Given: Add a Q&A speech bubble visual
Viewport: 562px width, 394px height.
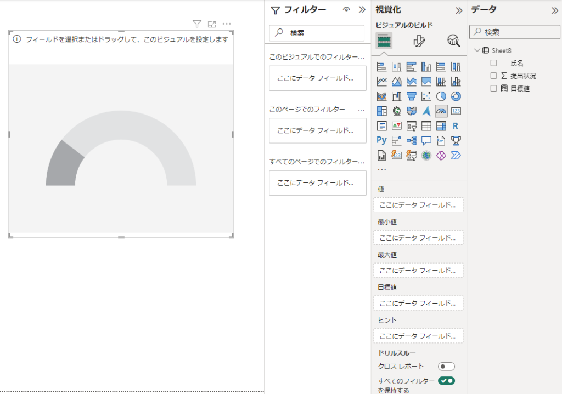Looking at the screenshot, I should (x=426, y=140).
